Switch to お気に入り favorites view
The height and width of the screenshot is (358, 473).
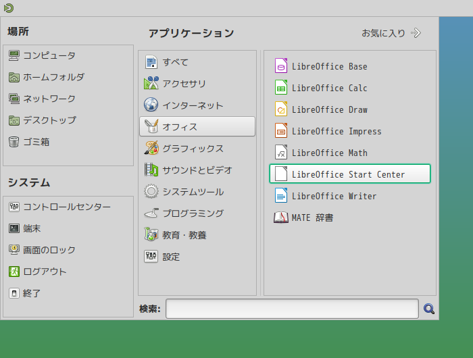391,33
